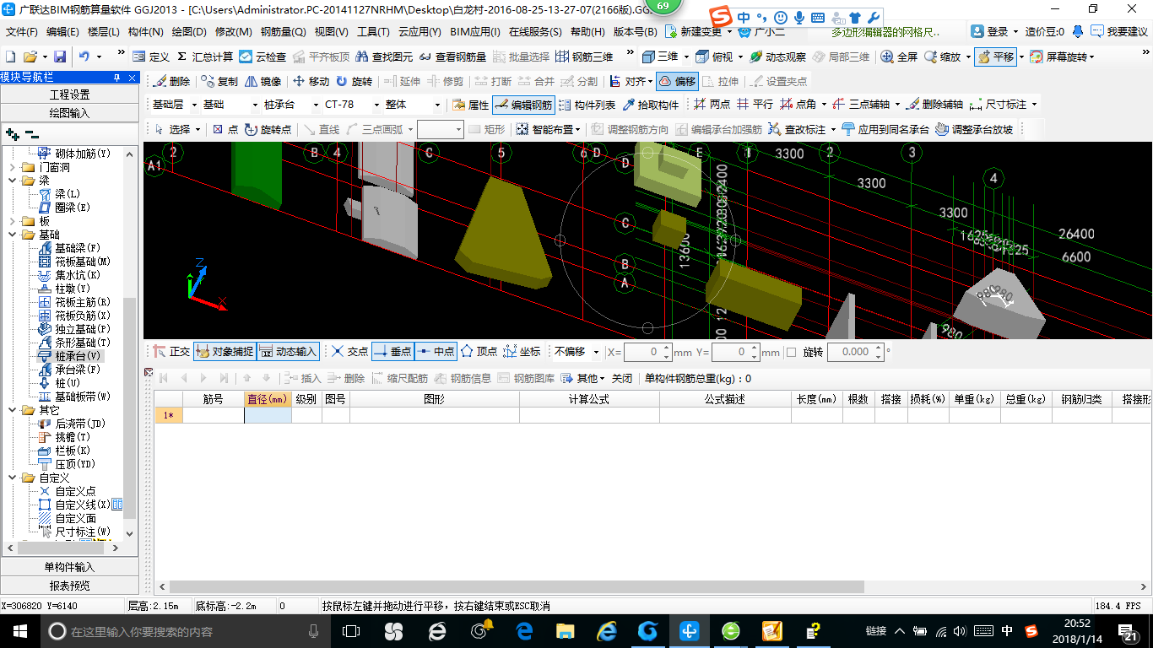Click 全屏 full screen tool

900,57
